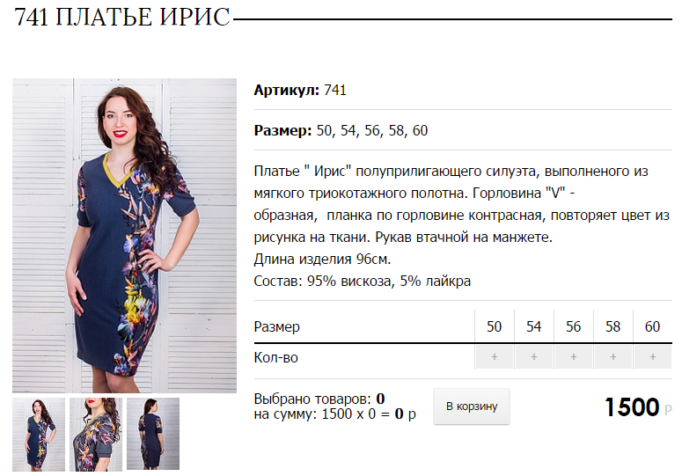Add one dress in size 58
Screen dimensions: 682x476
tap(612, 357)
